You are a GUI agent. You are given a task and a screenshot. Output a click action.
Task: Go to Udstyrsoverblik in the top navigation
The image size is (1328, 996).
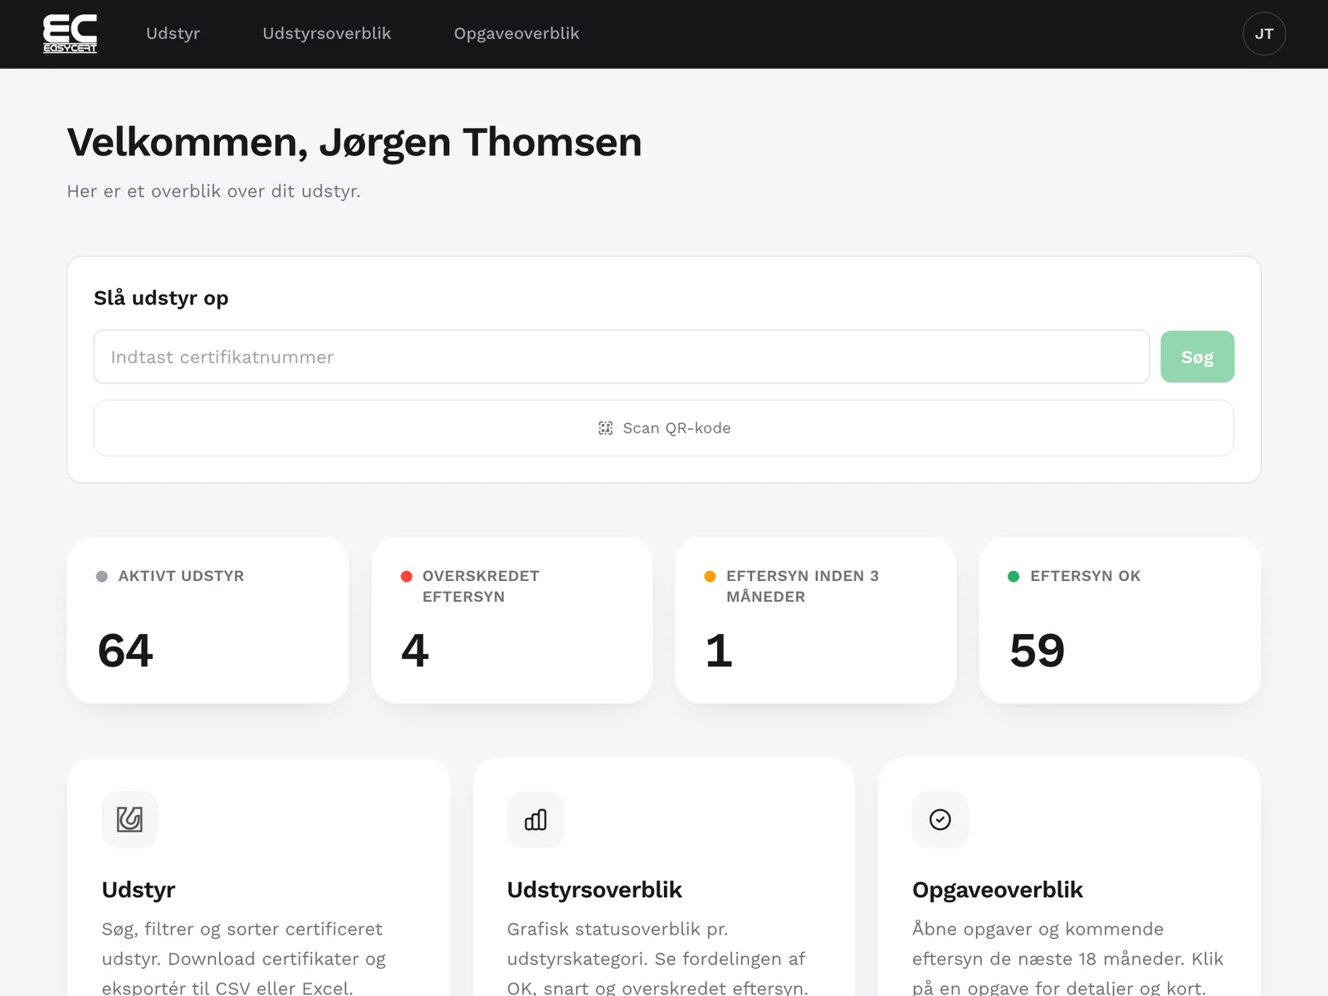327,34
